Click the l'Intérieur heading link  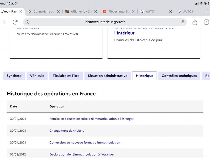124,33
